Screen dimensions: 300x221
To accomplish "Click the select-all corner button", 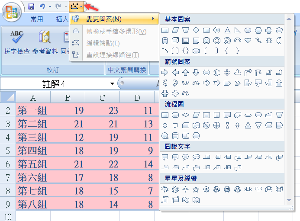I will click(8, 97).
